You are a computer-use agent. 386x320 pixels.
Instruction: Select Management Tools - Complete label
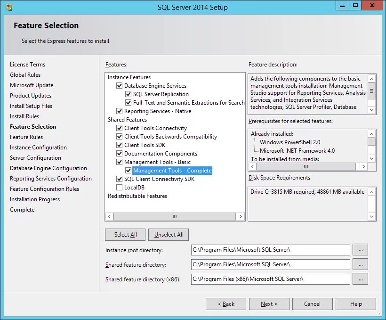[x=172, y=171]
